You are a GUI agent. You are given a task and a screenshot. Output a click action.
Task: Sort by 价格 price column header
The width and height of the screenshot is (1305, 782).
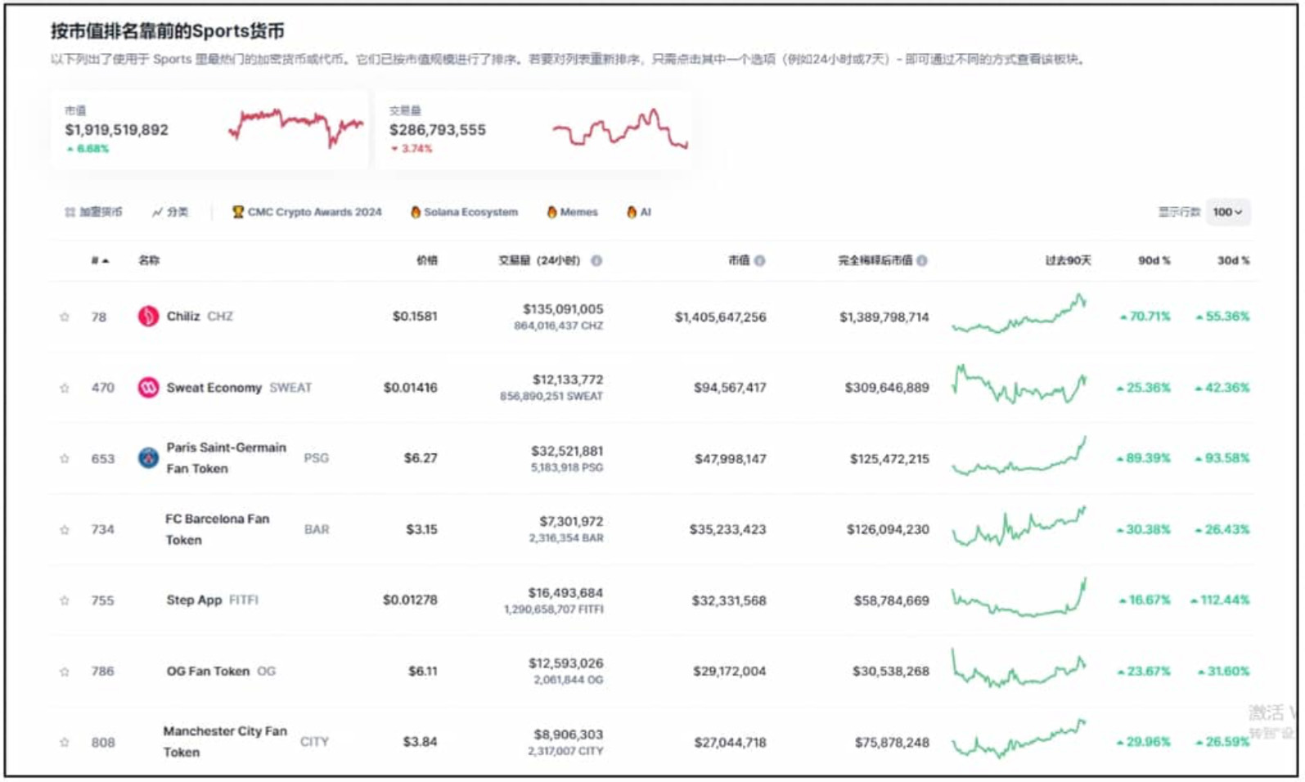[427, 261]
